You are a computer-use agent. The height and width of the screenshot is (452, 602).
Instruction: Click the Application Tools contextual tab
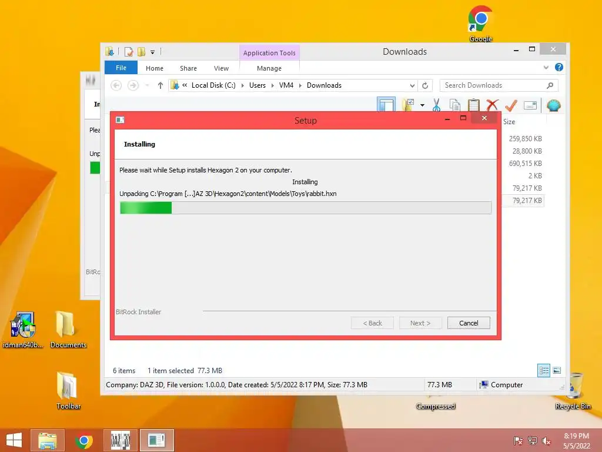(269, 52)
